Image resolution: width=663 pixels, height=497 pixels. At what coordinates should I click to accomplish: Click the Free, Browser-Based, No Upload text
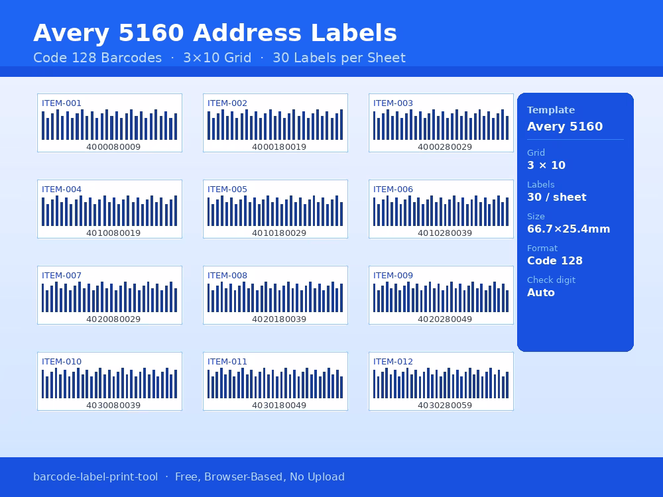tap(260, 476)
